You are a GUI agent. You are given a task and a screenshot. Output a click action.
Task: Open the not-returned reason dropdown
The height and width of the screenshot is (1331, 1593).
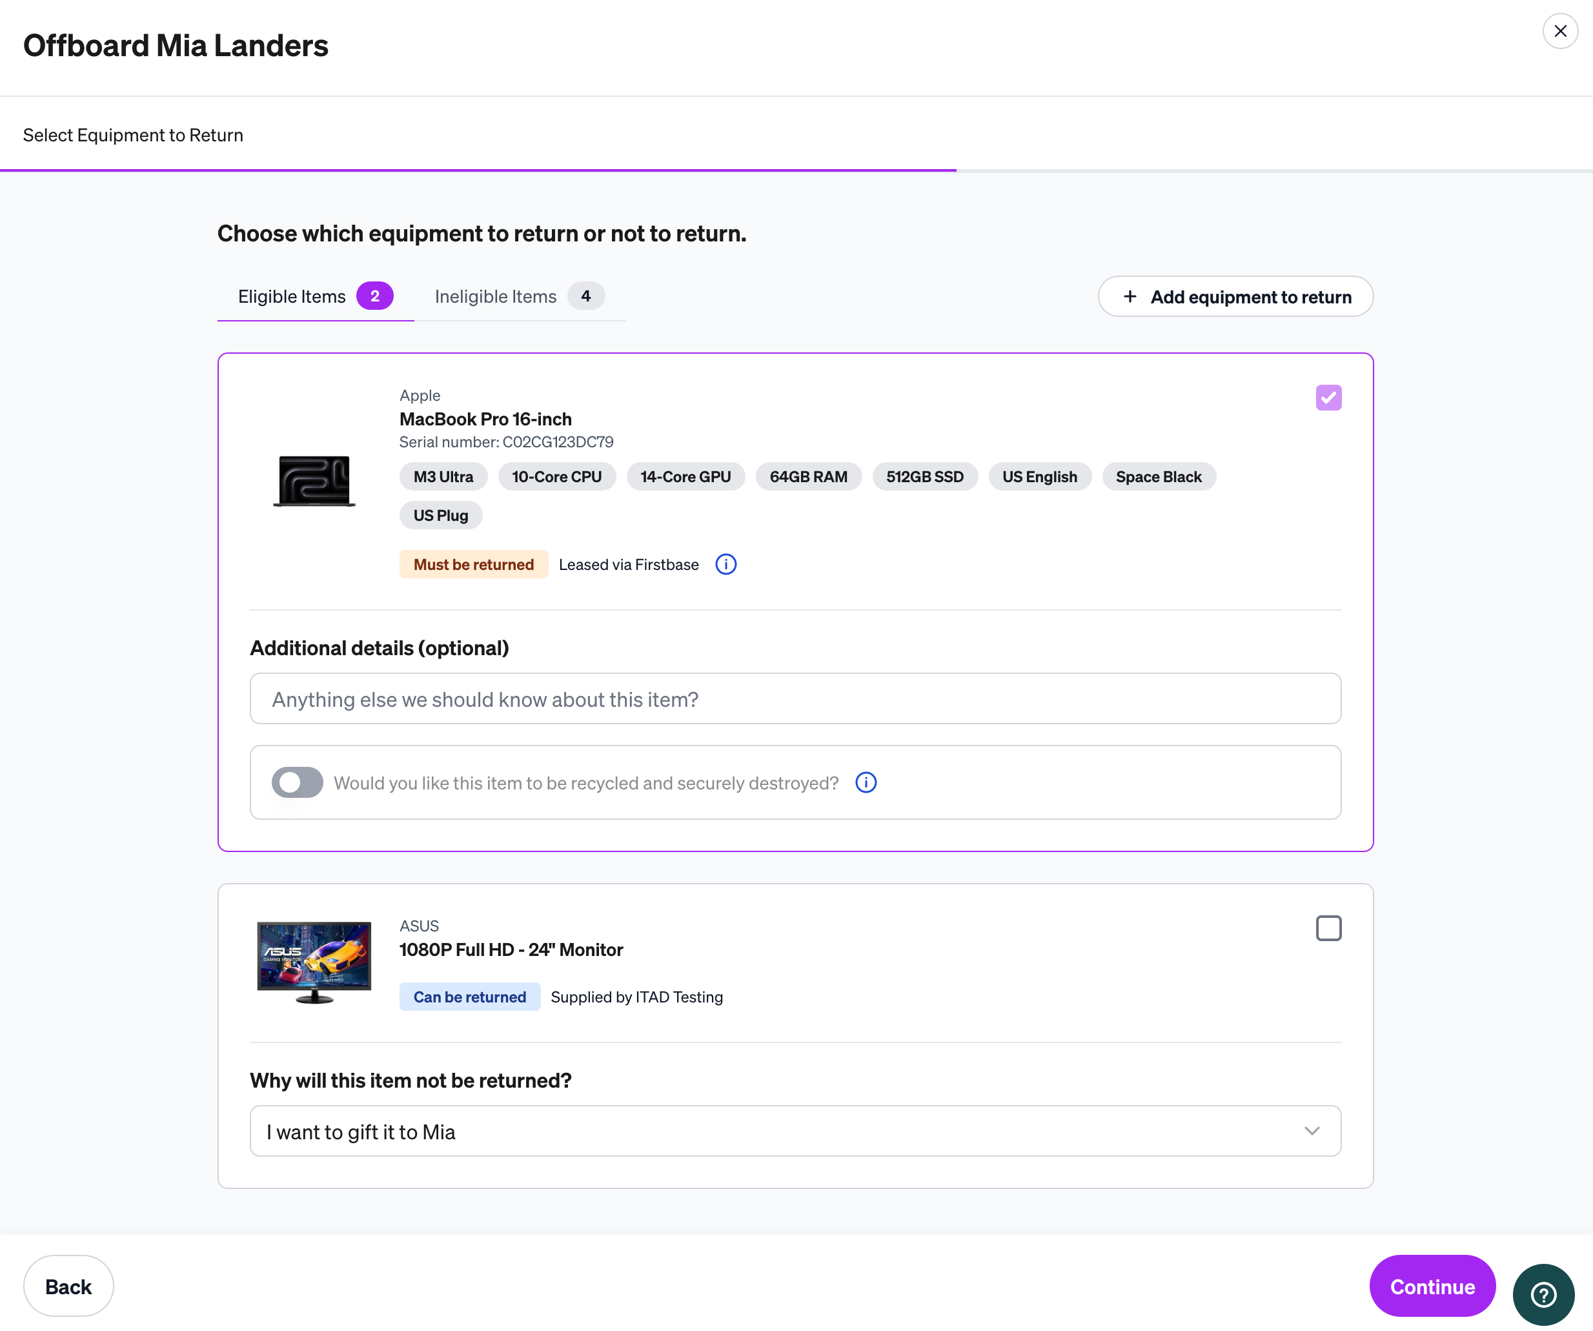tap(795, 1131)
